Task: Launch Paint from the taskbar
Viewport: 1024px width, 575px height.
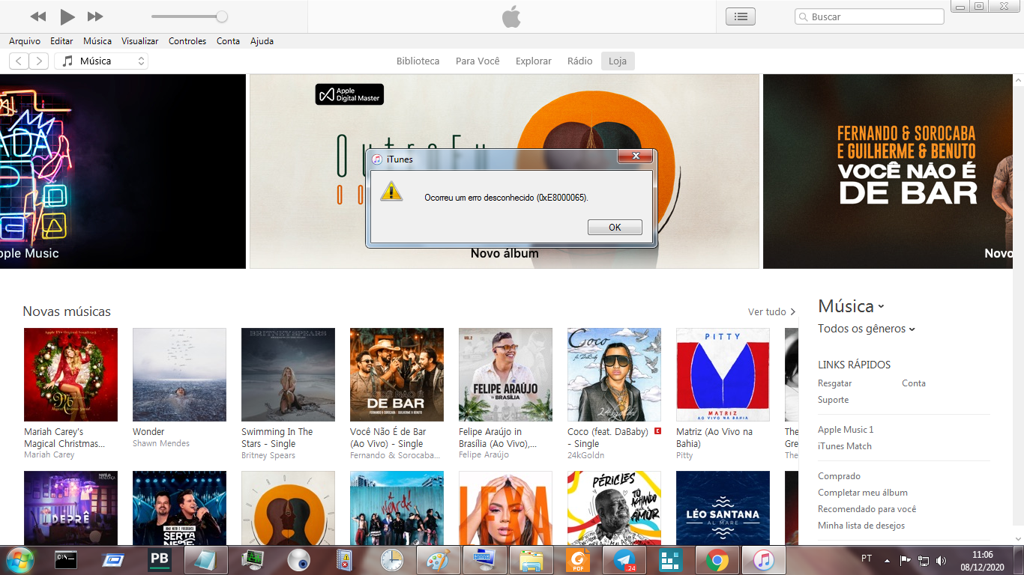Action: point(438,559)
